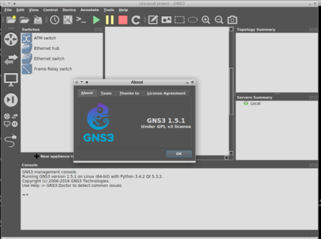This screenshot has width=321, height=239.
Task: Browse routers in the device sidebar
Action: (x=10, y=39)
